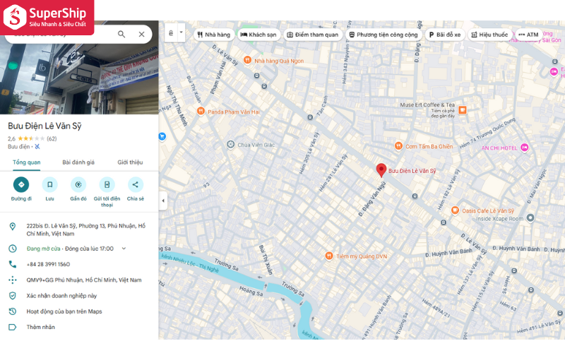Click the Bưu Điện Lê Văn Sỹ title
The width and height of the screenshot is (565, 353).
pos(44,126)
